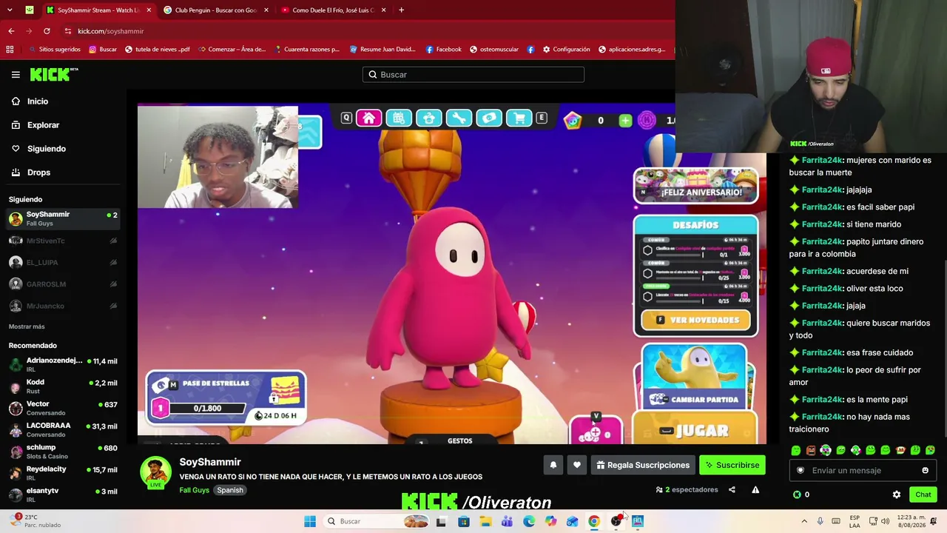Open Microsoft Store from the taskbar

(x=464, y=521)
